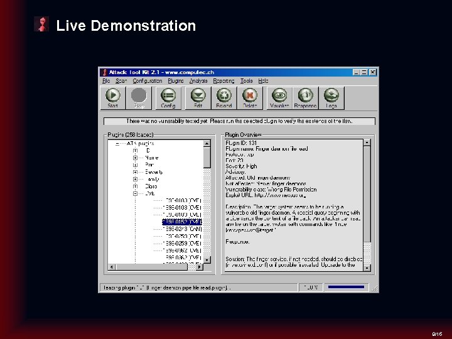Image resolution: width=452 pixels, height=339 pixels.
Task: Click the Plugin ID: 131 line
Action: point(241,143)
